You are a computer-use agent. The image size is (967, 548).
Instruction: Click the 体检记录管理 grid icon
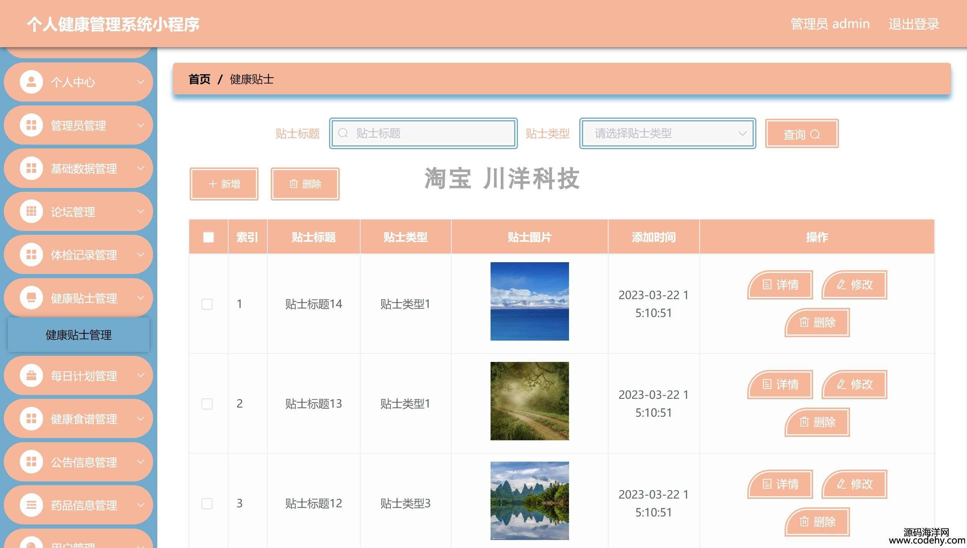coord(31,255)
